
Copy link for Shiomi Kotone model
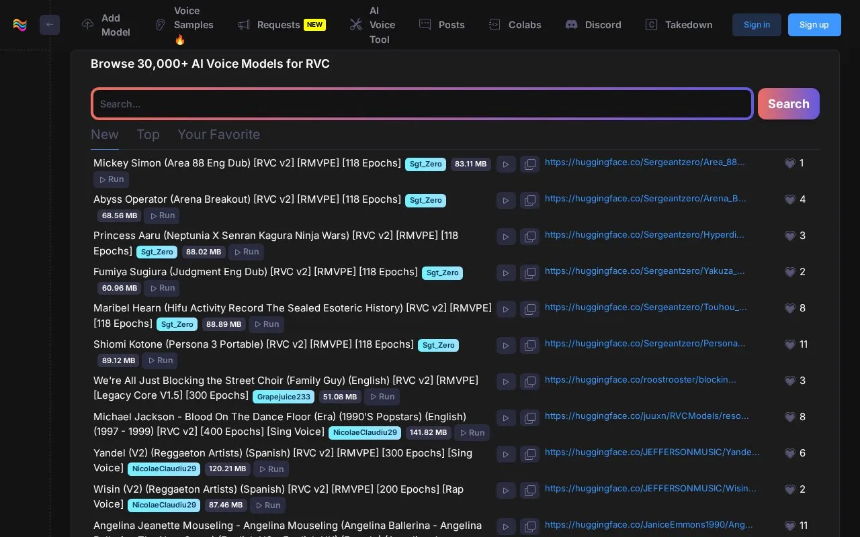point(530,346)
